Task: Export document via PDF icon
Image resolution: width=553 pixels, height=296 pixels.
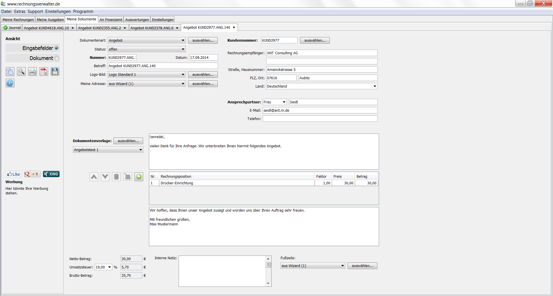Action: (x=44, y=71)
